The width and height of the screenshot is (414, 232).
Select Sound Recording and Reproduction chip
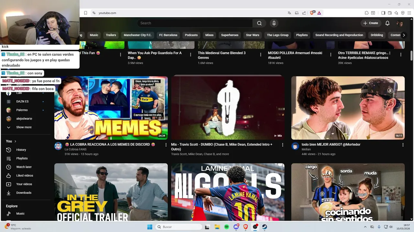coord(339,35)
